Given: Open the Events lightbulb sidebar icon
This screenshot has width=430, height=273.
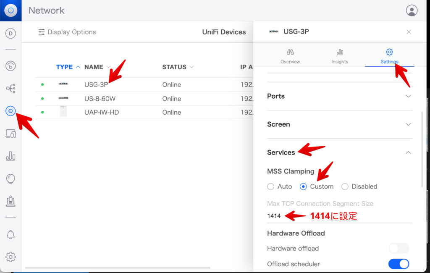Looking at the screenshot, I should click(x=10, y=178).
